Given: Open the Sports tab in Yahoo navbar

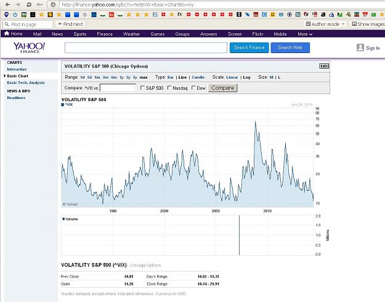Looking at the screenshot, I should (x=80, y=34).
